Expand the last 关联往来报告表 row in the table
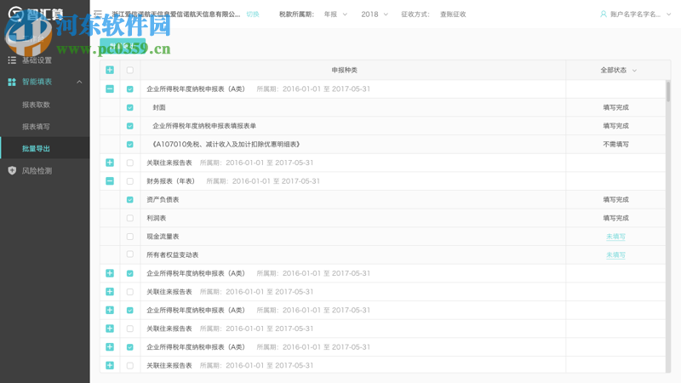 (110, 365)
